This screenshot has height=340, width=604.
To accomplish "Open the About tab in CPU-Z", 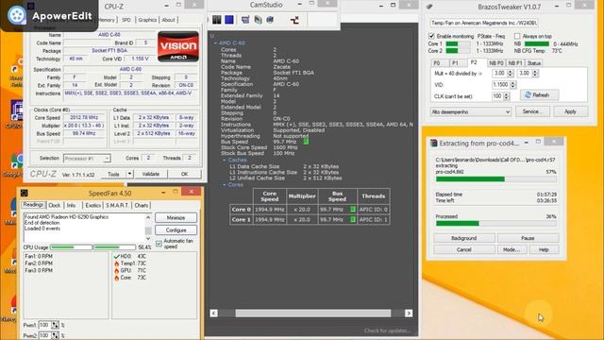I will tap(168, 20).
